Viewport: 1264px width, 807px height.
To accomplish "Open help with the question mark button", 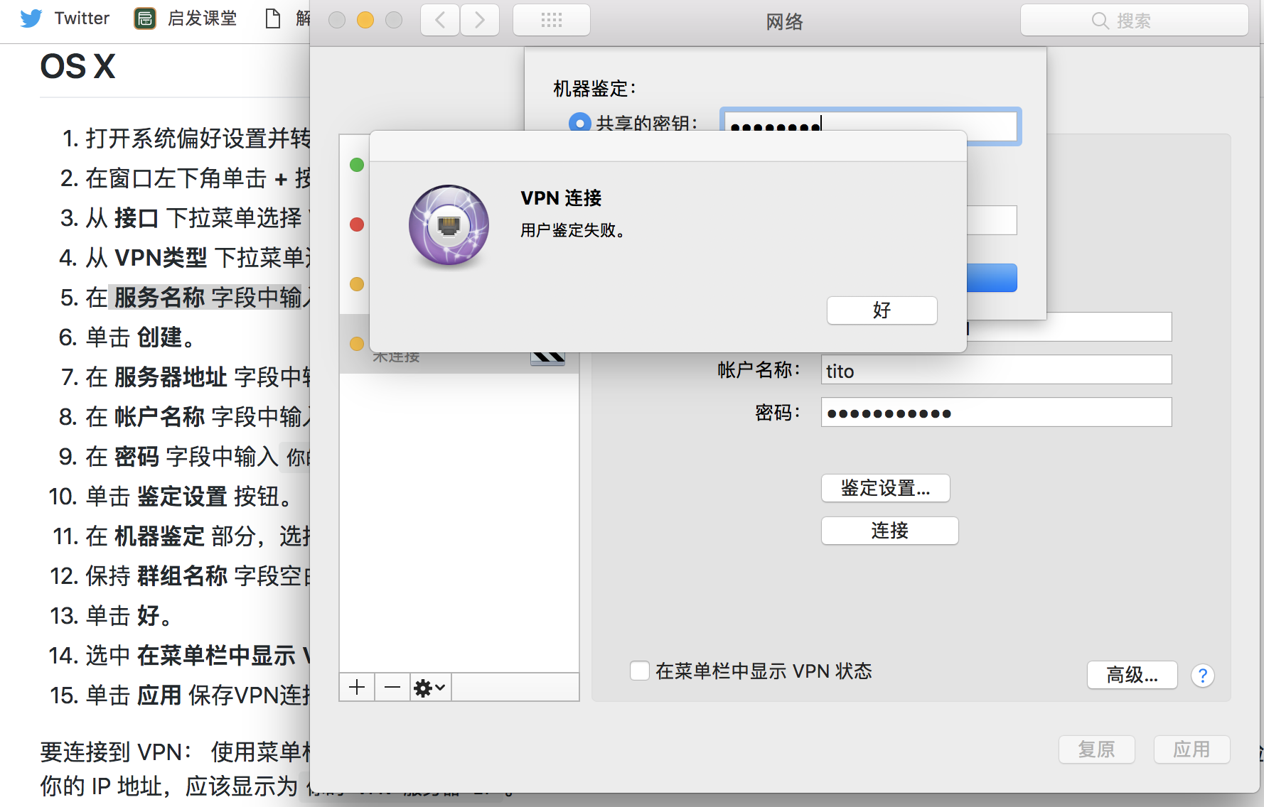I will click(x=1203, y=675).
